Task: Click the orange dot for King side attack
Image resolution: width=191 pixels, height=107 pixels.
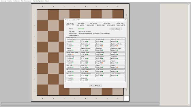Action: (102, 63)
